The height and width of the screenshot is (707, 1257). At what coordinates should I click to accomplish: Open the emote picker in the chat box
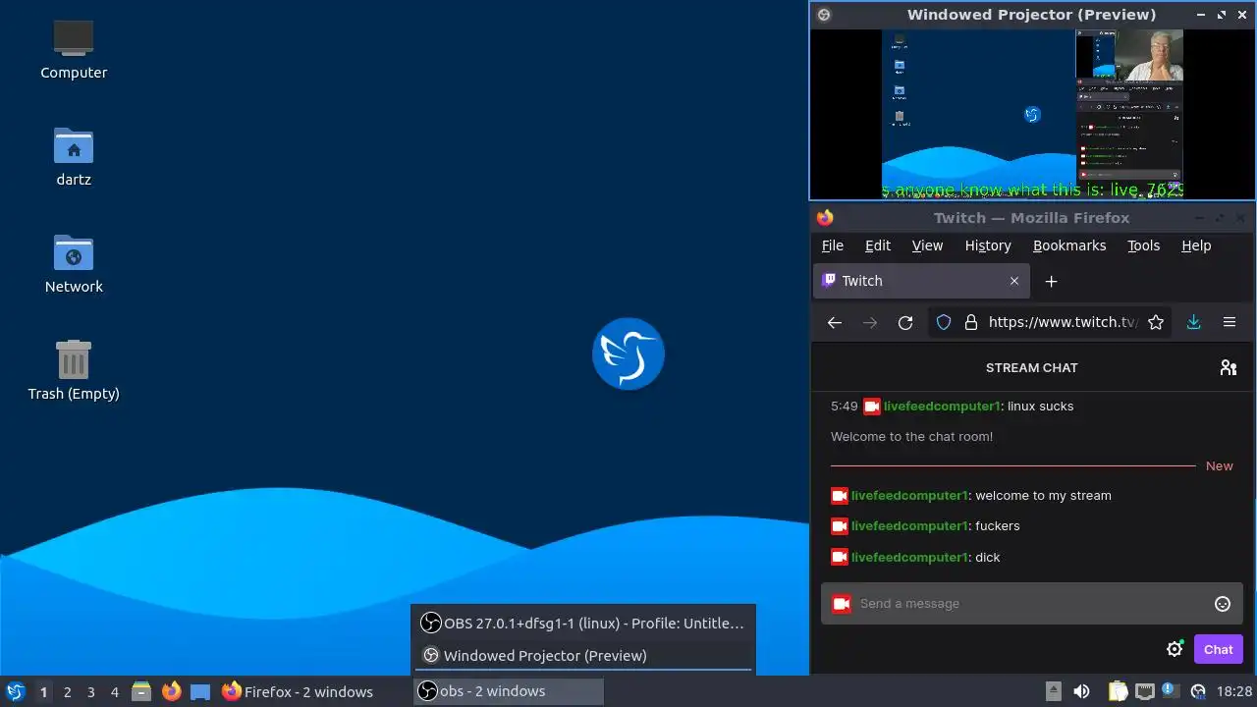[x=1223, y=604]
